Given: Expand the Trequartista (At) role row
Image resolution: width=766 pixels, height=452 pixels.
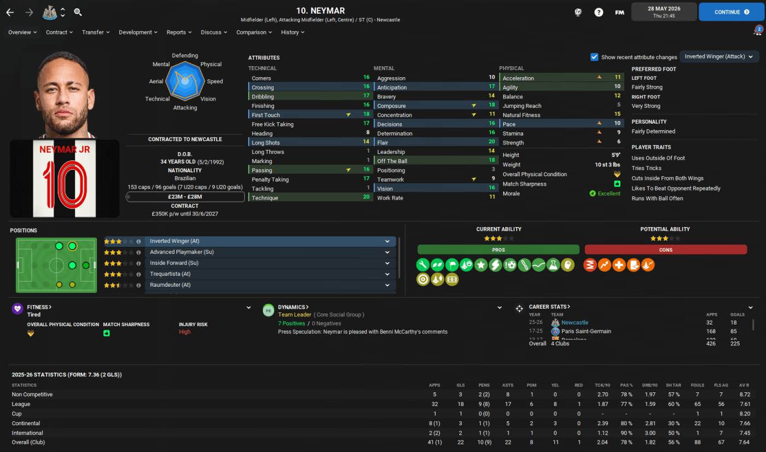Looking at the screenshot, I should [387, 274].
